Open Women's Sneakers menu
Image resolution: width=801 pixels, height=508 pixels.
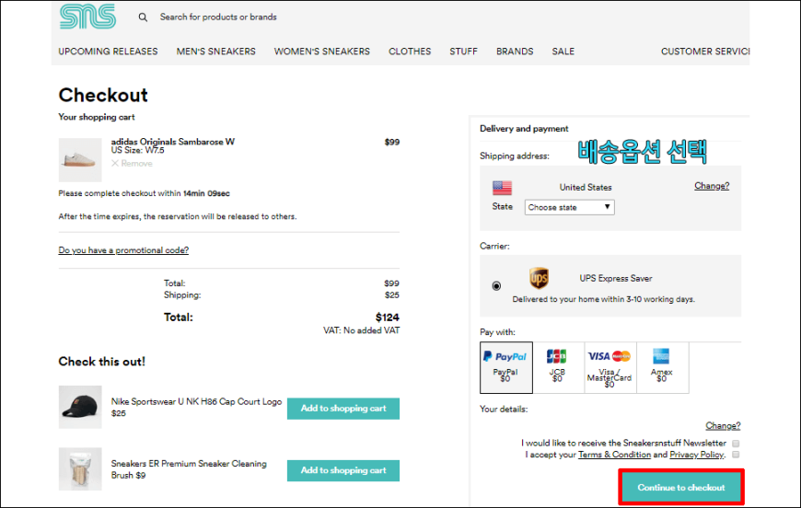click(x=322, y=52)
